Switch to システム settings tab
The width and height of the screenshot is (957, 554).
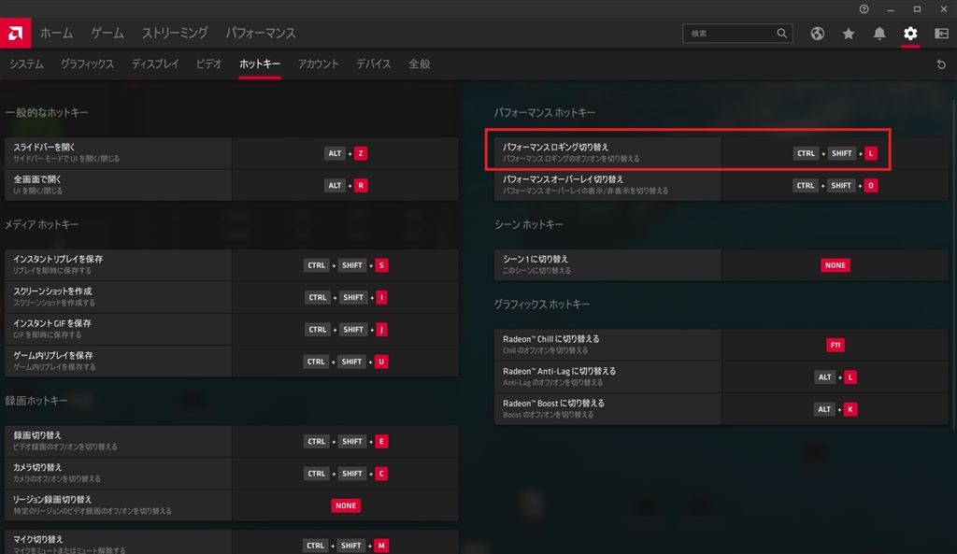(x=26, y=64)
